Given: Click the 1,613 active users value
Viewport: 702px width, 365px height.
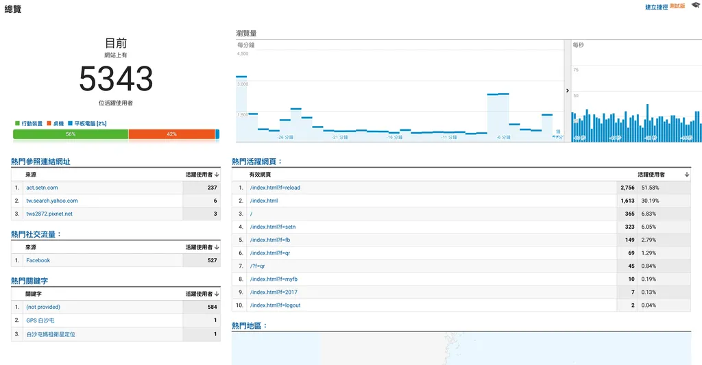Looking at the screenshot, I should point(627,201).
